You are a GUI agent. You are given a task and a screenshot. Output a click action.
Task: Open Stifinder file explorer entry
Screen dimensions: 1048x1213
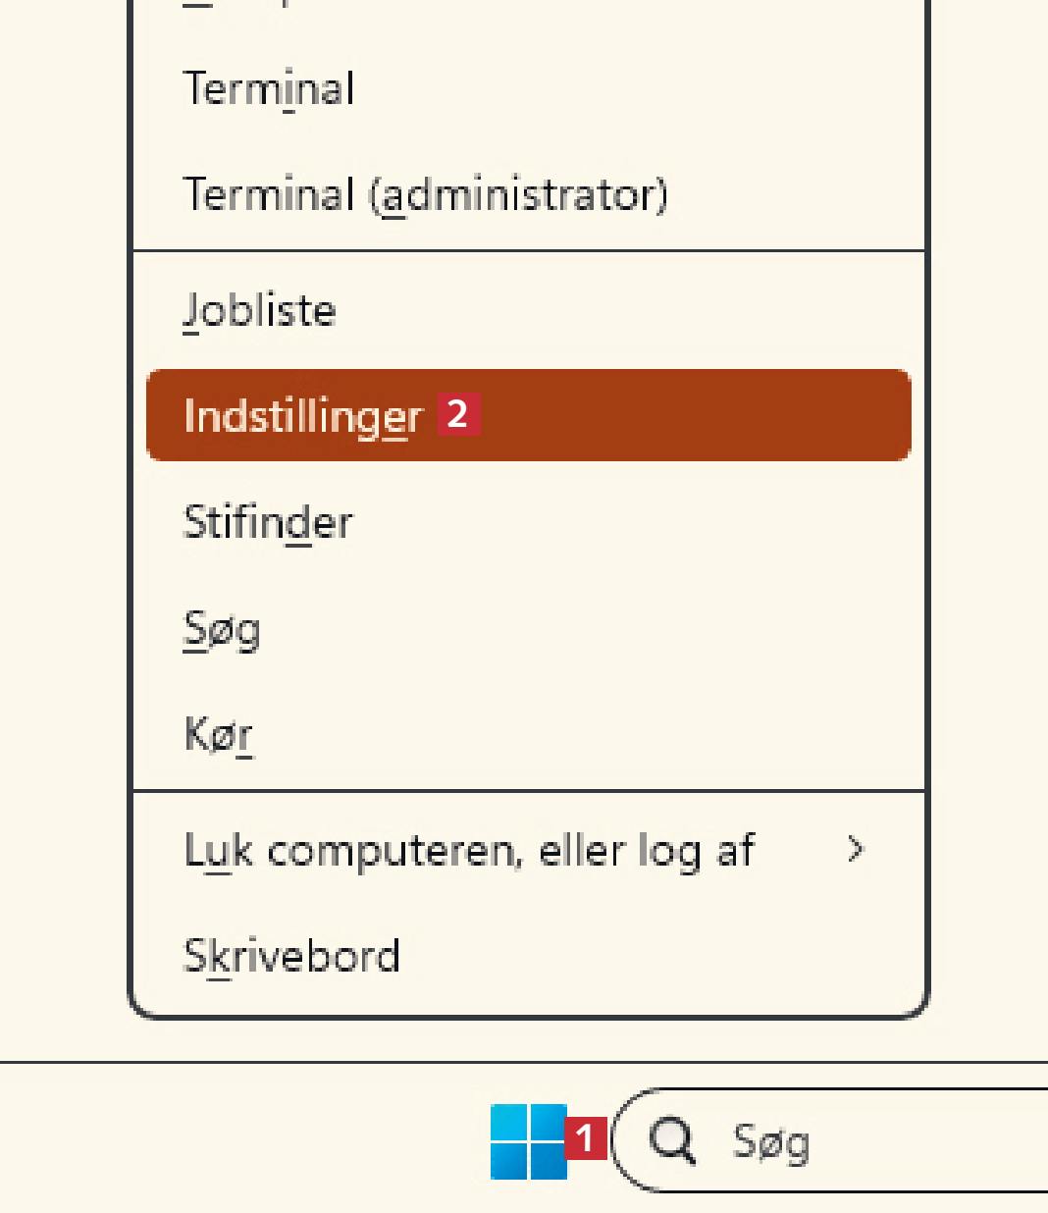click(x=268, y=522)
